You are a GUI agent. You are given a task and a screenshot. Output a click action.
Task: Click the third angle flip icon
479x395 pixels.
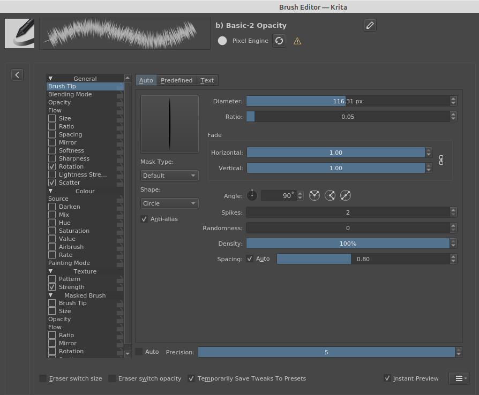346,196
